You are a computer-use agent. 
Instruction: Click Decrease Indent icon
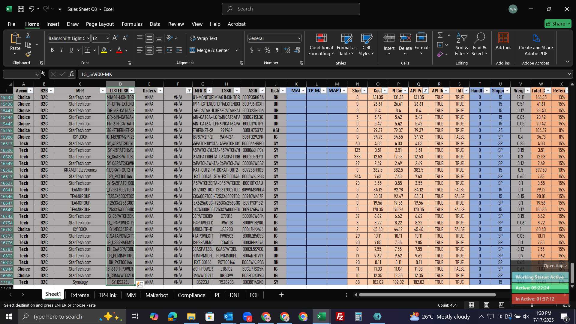169,50
